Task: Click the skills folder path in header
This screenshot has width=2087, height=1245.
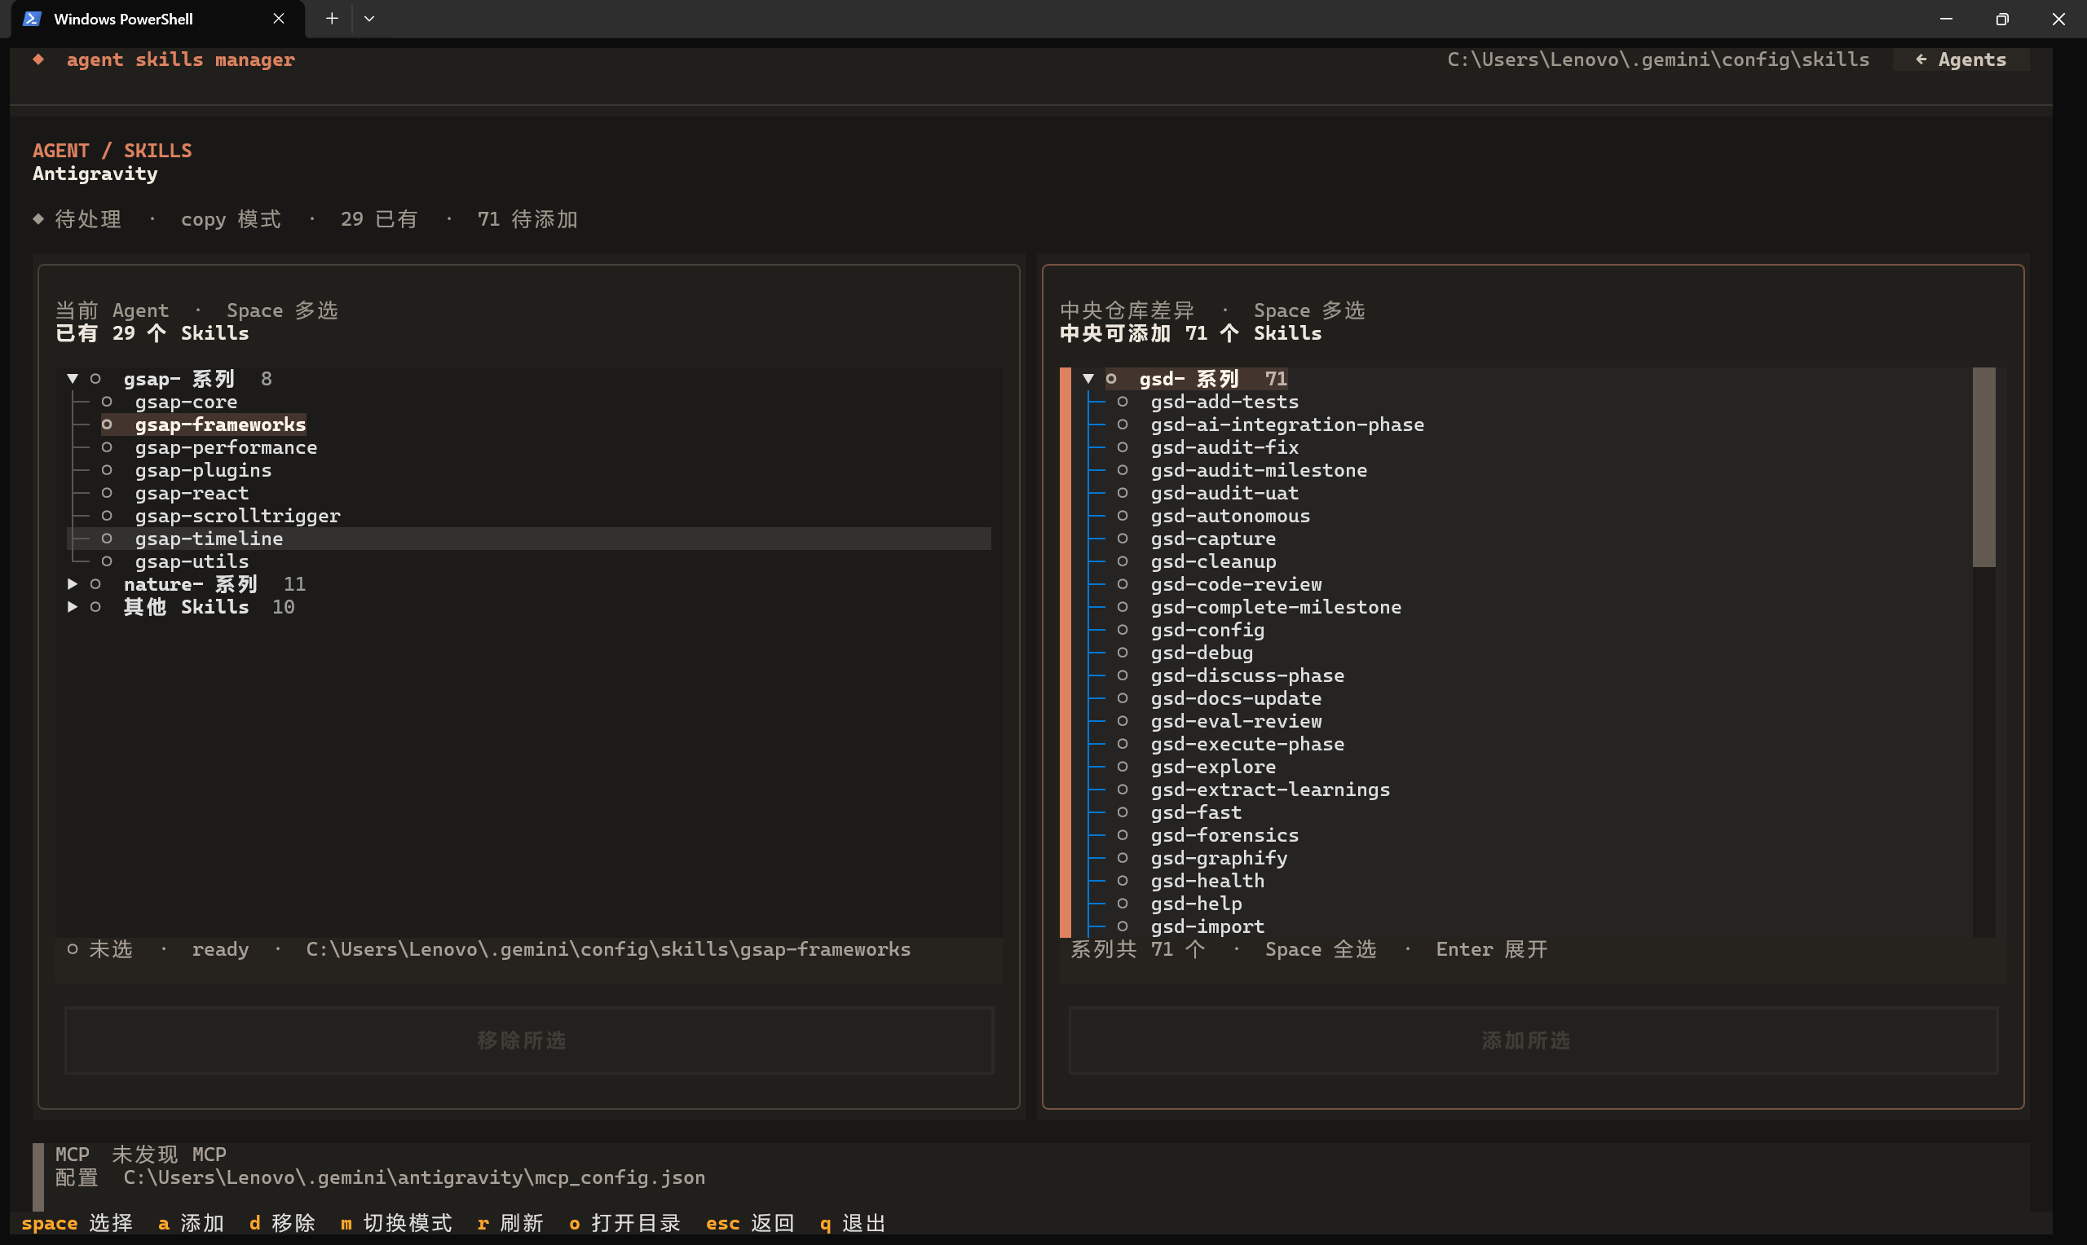Action: tap(1658, 59)
